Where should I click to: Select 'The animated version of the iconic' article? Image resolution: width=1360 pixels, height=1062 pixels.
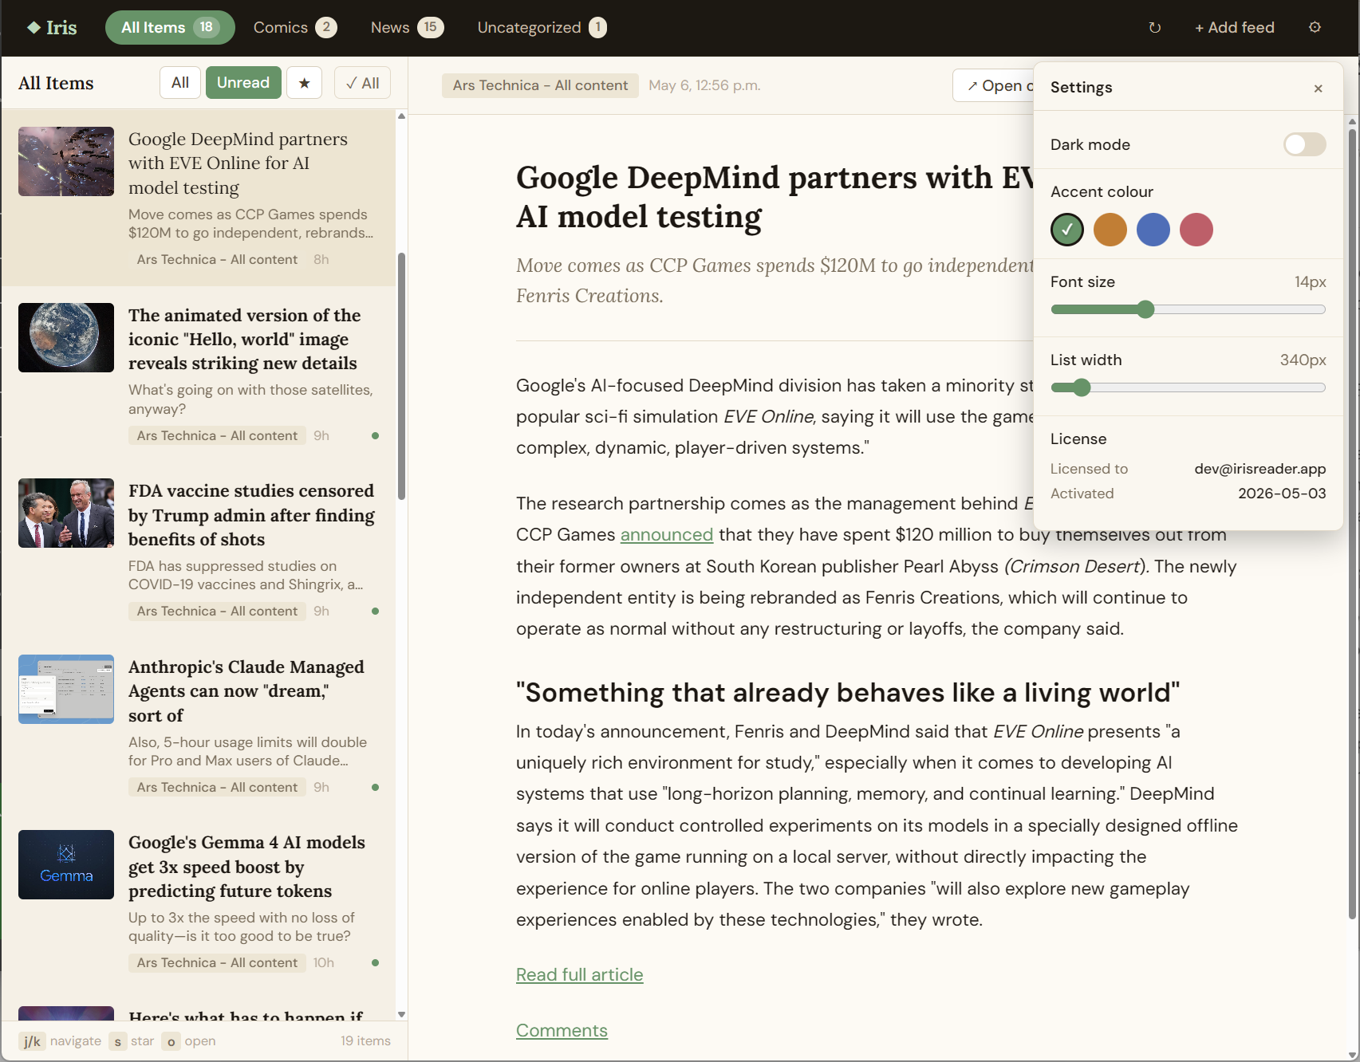pyautogui.click(x=199, y=374)
